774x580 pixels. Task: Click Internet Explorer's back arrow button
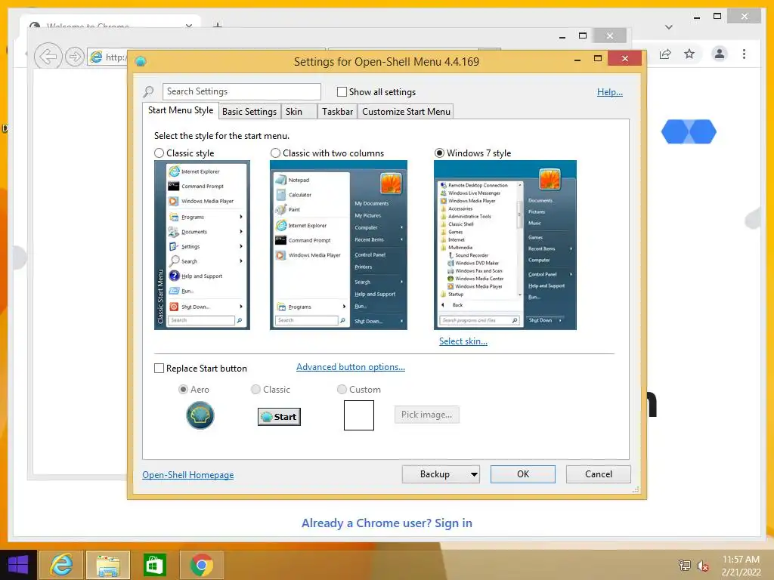[48, 57]
